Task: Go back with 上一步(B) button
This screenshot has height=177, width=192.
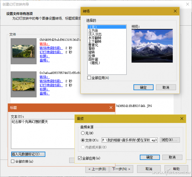Action: pyautogui.click(x=97, y=169)
